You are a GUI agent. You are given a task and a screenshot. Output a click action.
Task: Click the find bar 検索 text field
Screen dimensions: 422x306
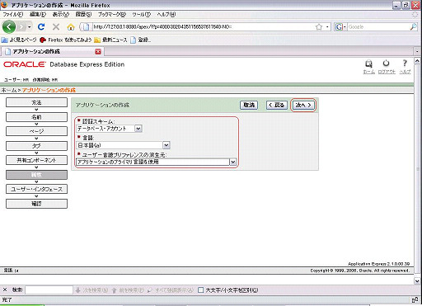pyautogui.click(x=49, y=290)
